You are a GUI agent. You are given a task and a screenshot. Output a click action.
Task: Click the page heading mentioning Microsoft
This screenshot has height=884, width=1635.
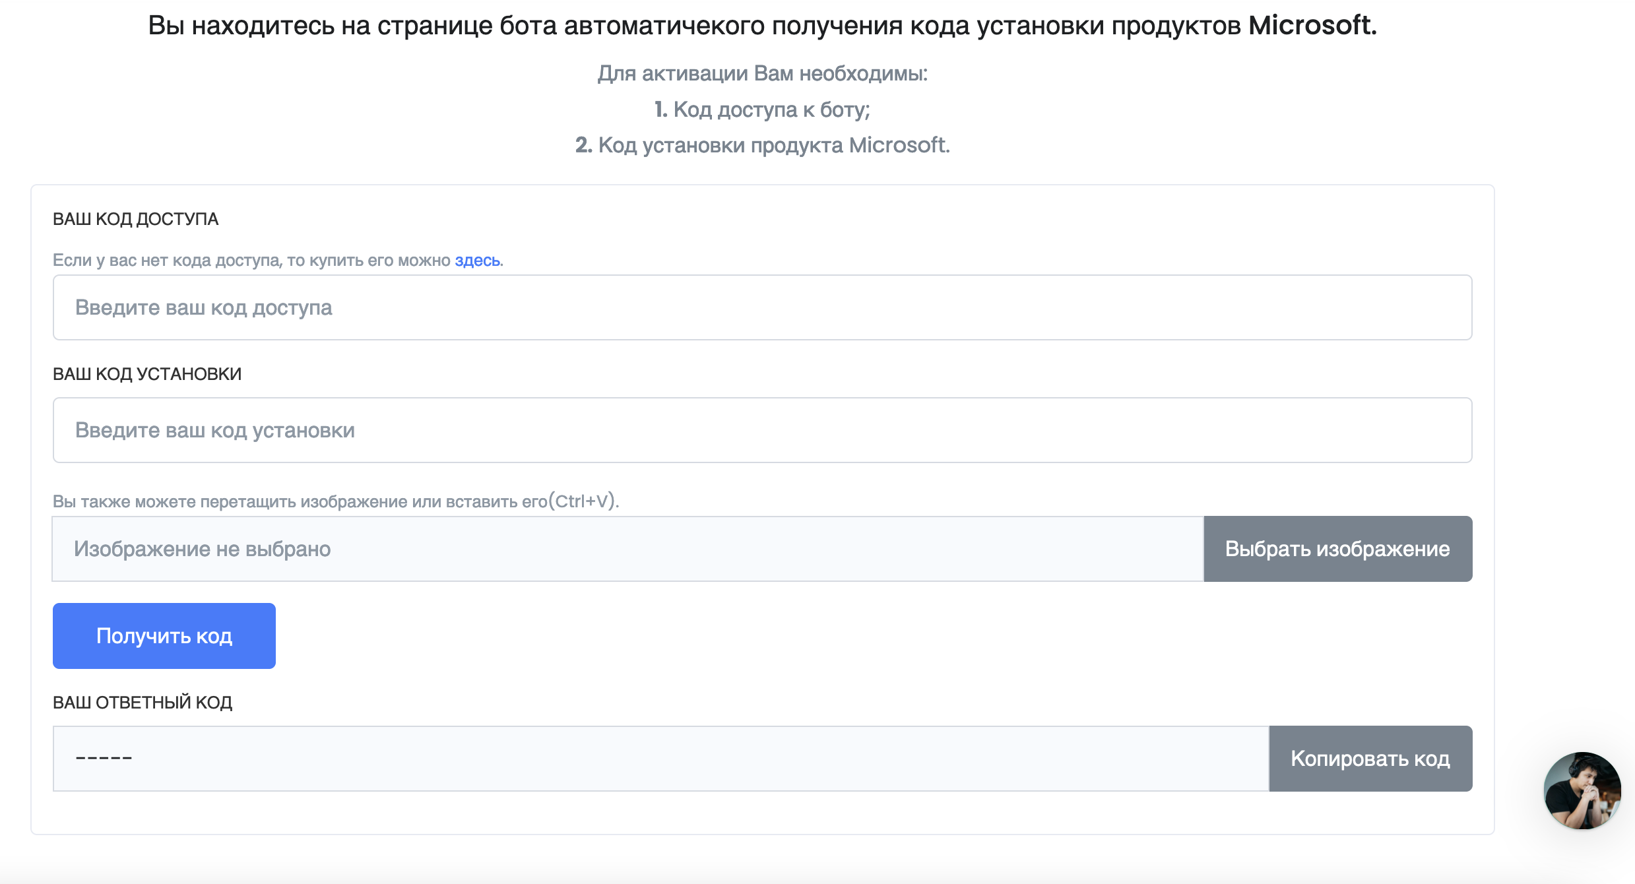coord(762,26)
